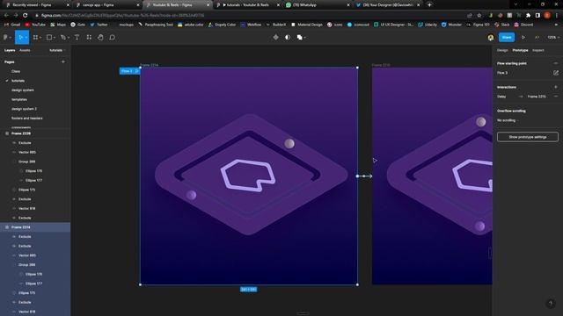The image size is (563, 316).
Task: Select the Pen tool
Action: point(62,37)
